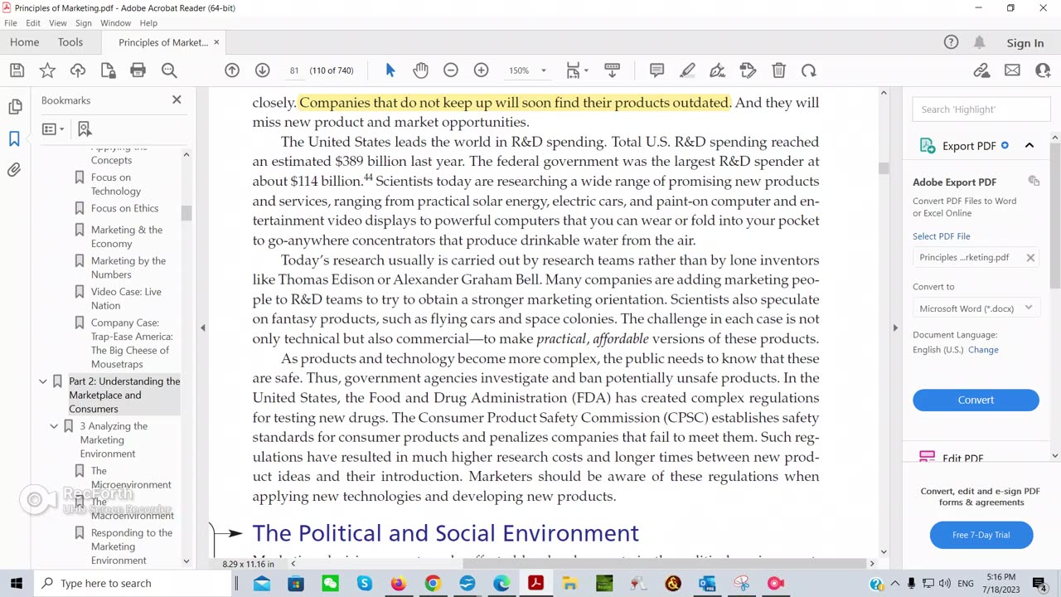Click Search 'Highlight' field
The image size is (1061, 597).
(x=981, y=109)
